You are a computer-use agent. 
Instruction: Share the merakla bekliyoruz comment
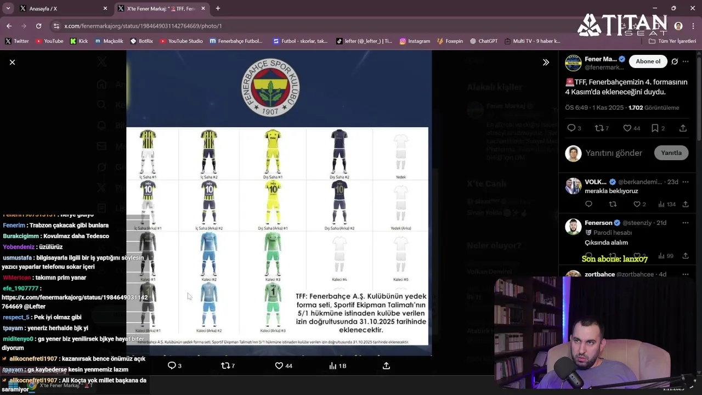point(686,204)
